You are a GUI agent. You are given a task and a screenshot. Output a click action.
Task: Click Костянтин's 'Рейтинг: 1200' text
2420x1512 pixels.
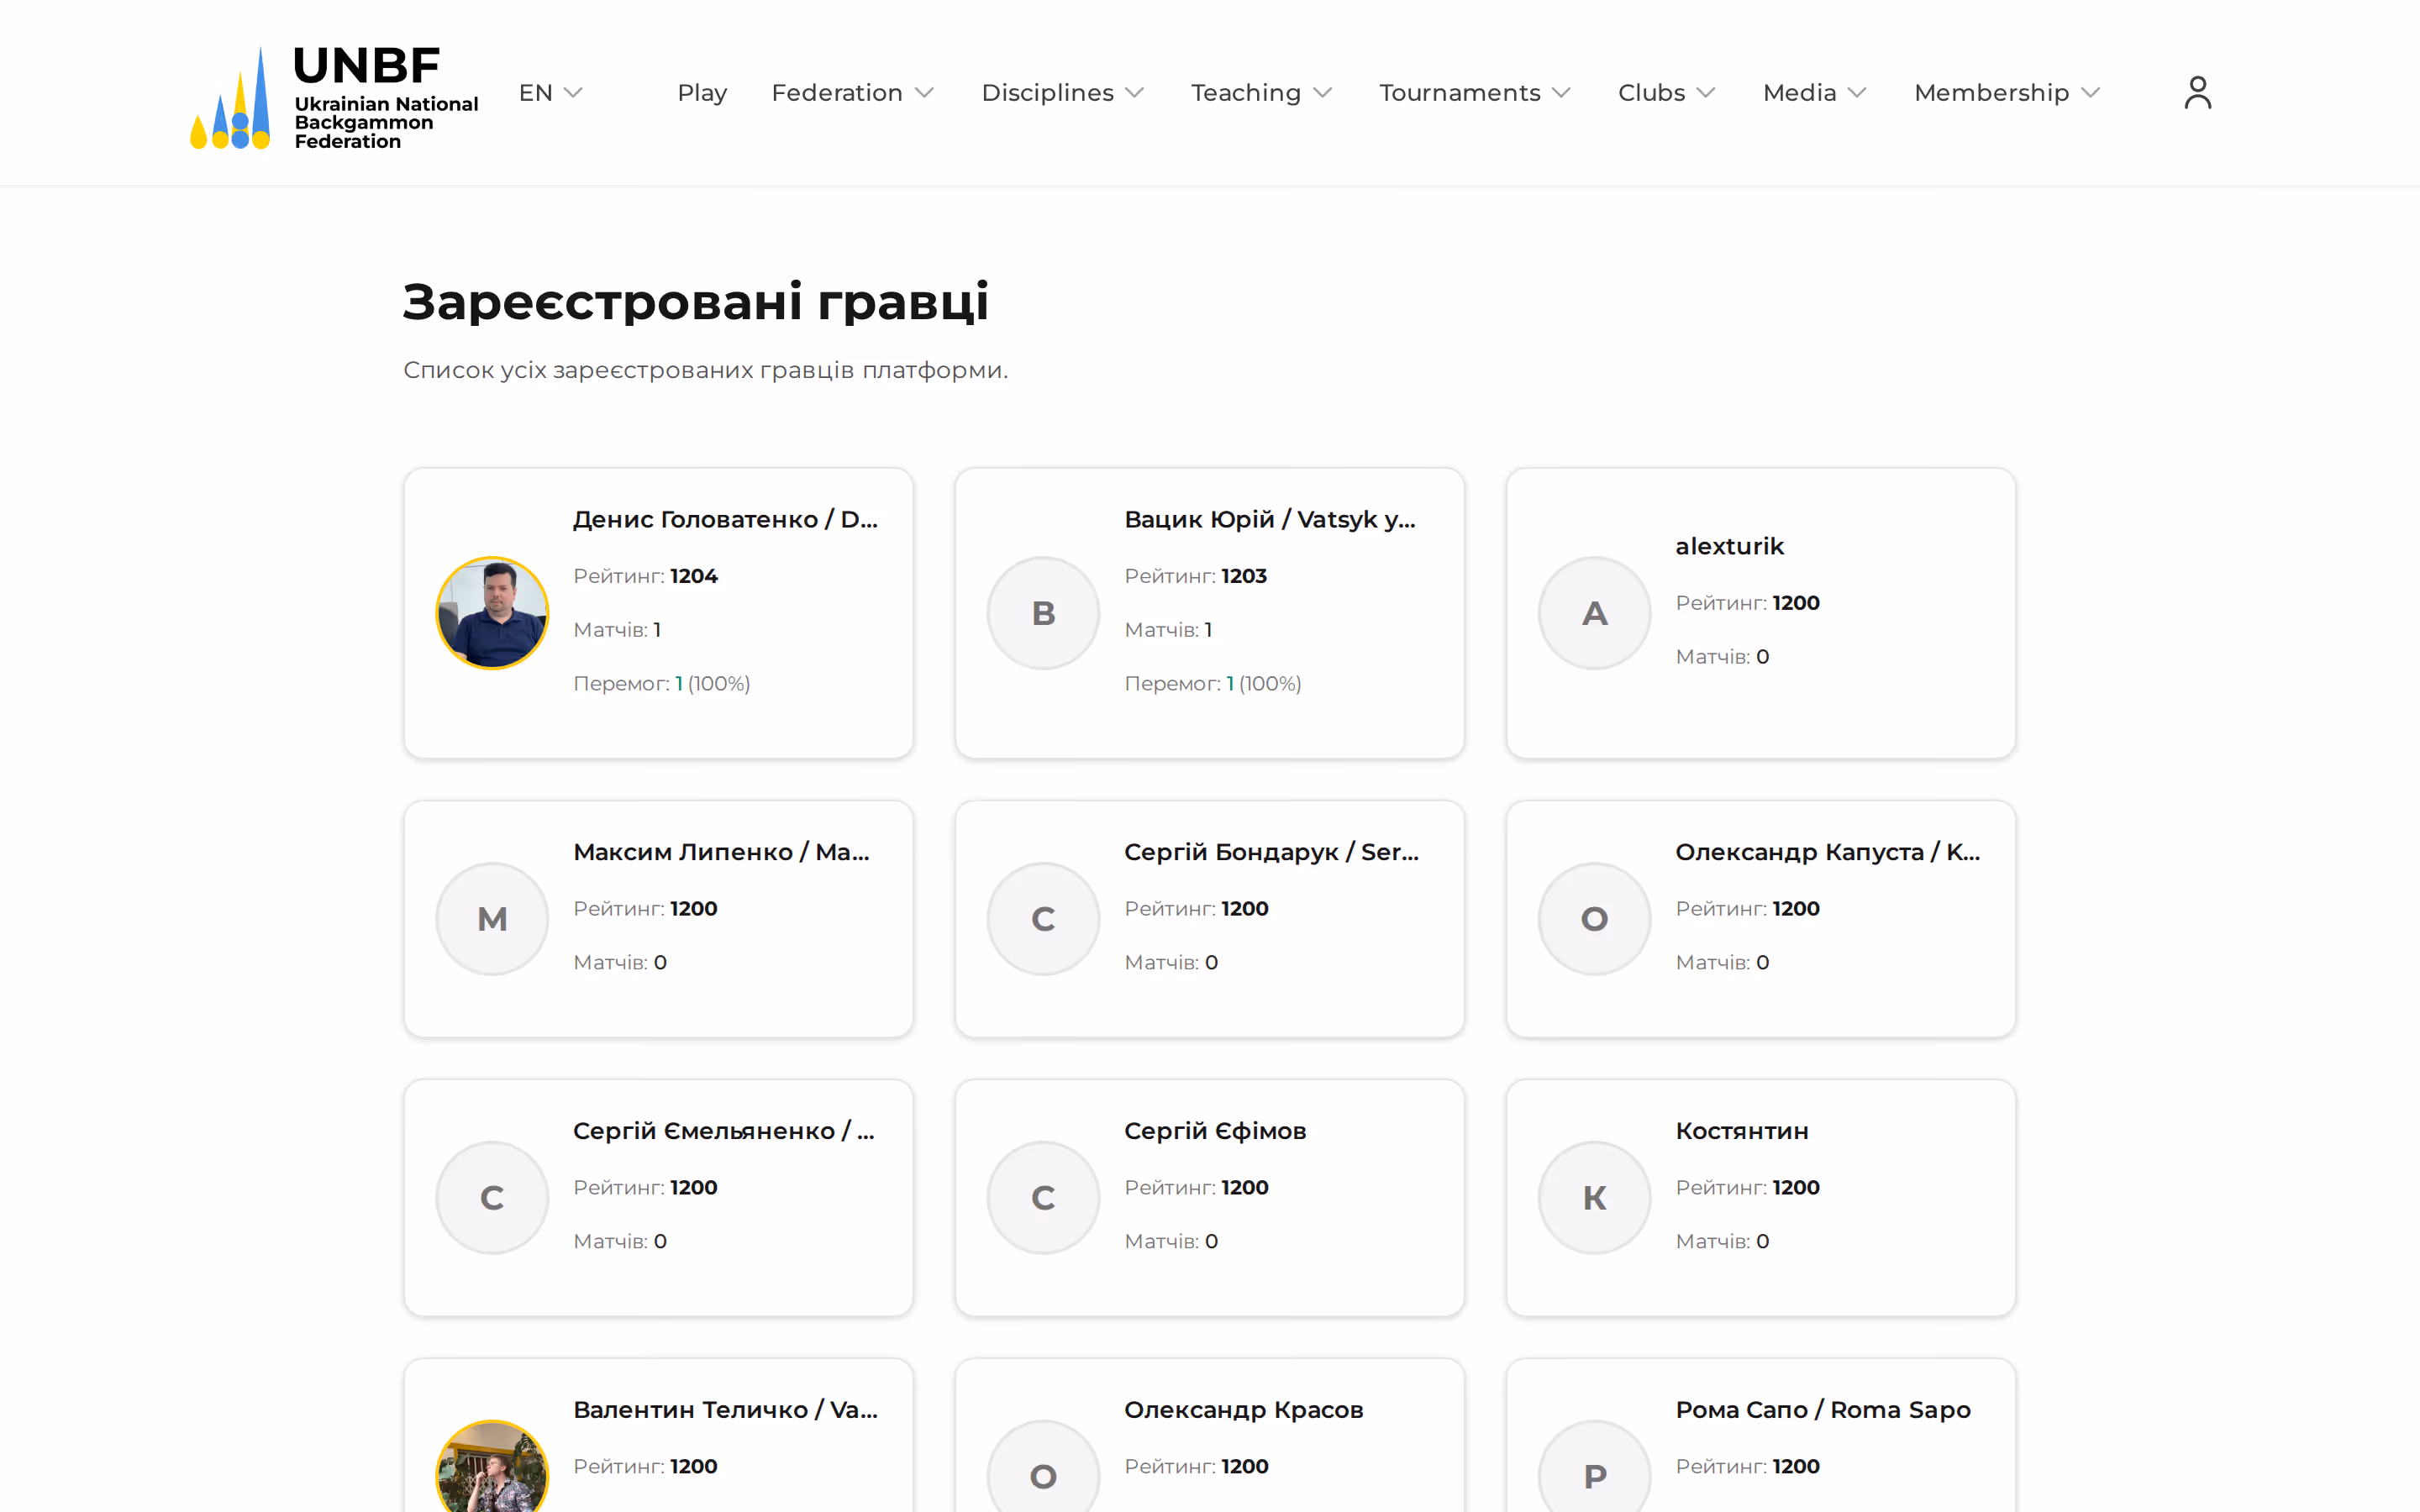pyautogui.click(x=1747, y=1188)
